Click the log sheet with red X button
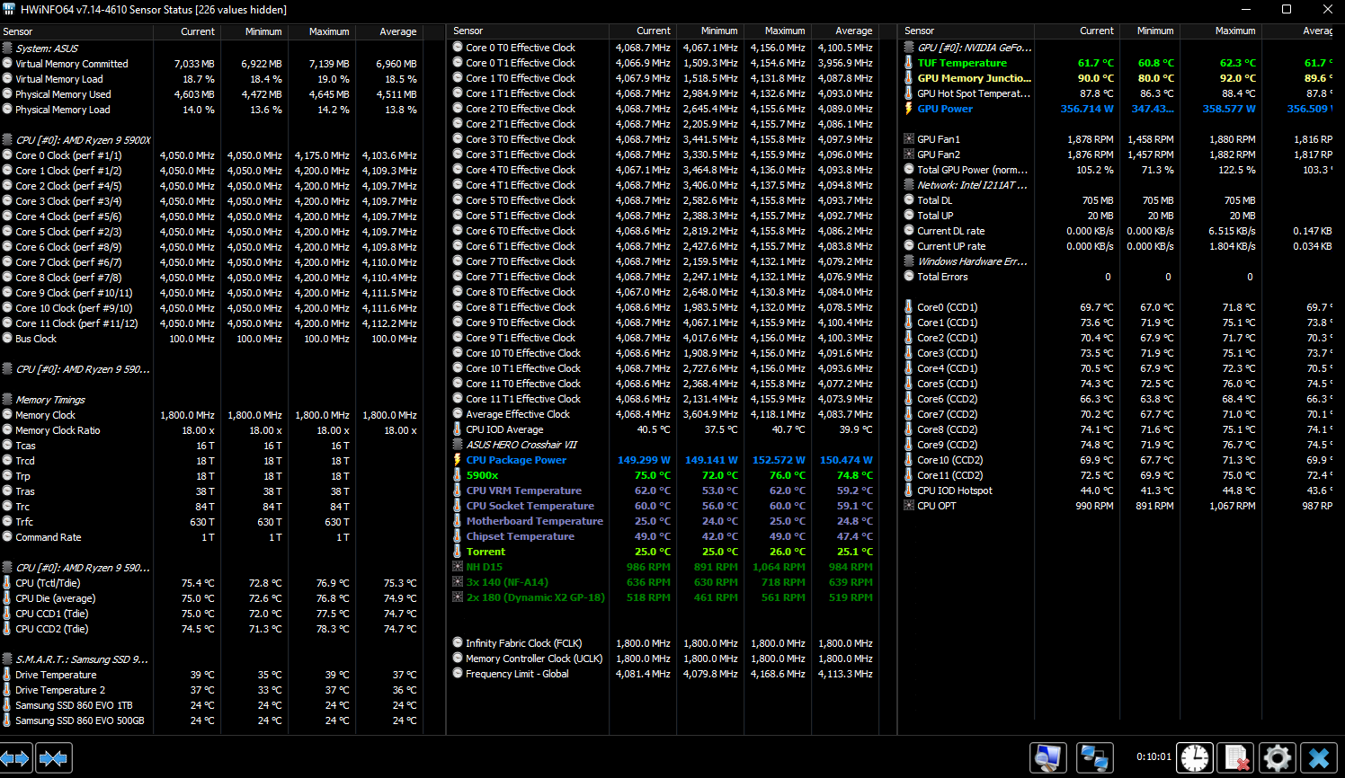 (1236, 757)
